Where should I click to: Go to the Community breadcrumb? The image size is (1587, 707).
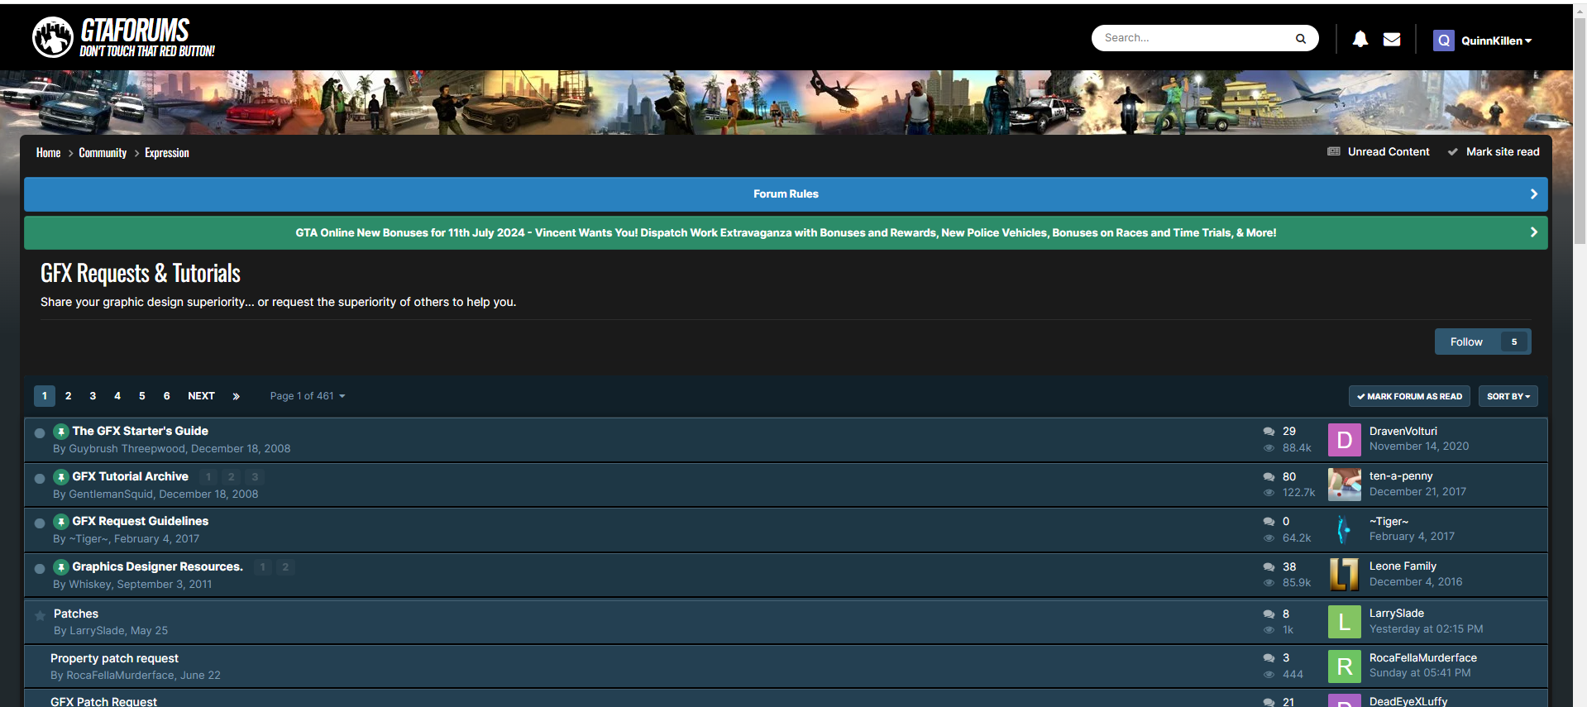(103, 153)
